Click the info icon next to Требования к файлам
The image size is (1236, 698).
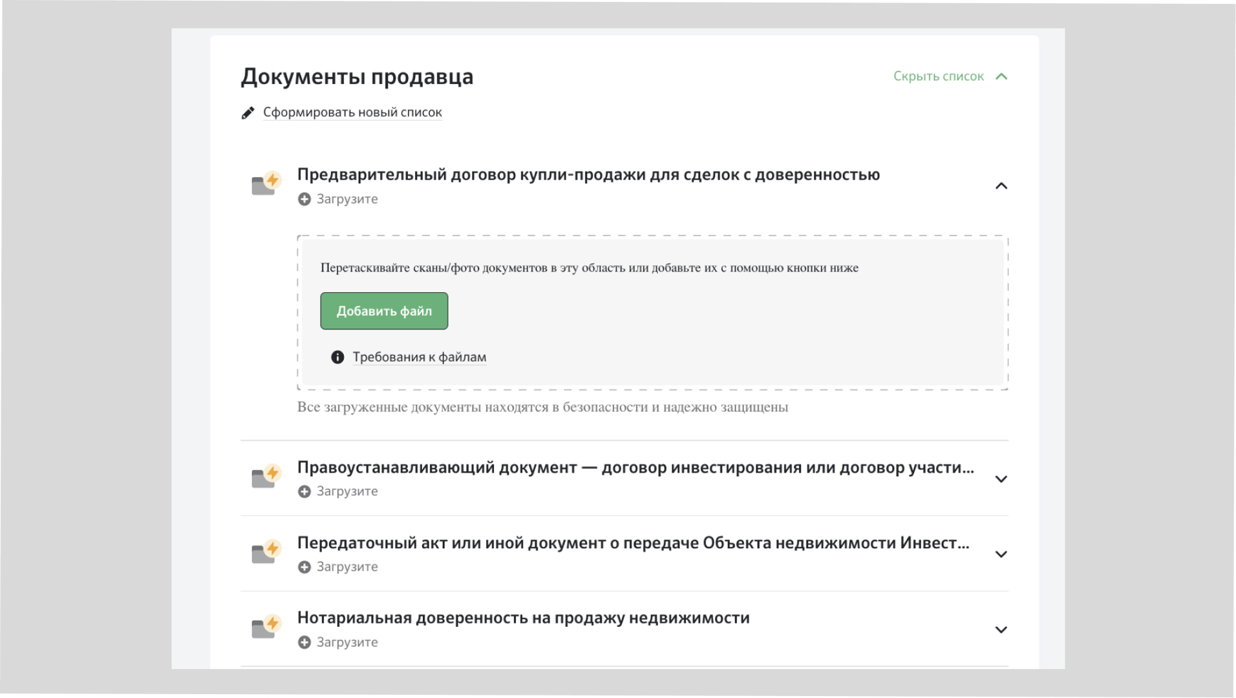337,357
